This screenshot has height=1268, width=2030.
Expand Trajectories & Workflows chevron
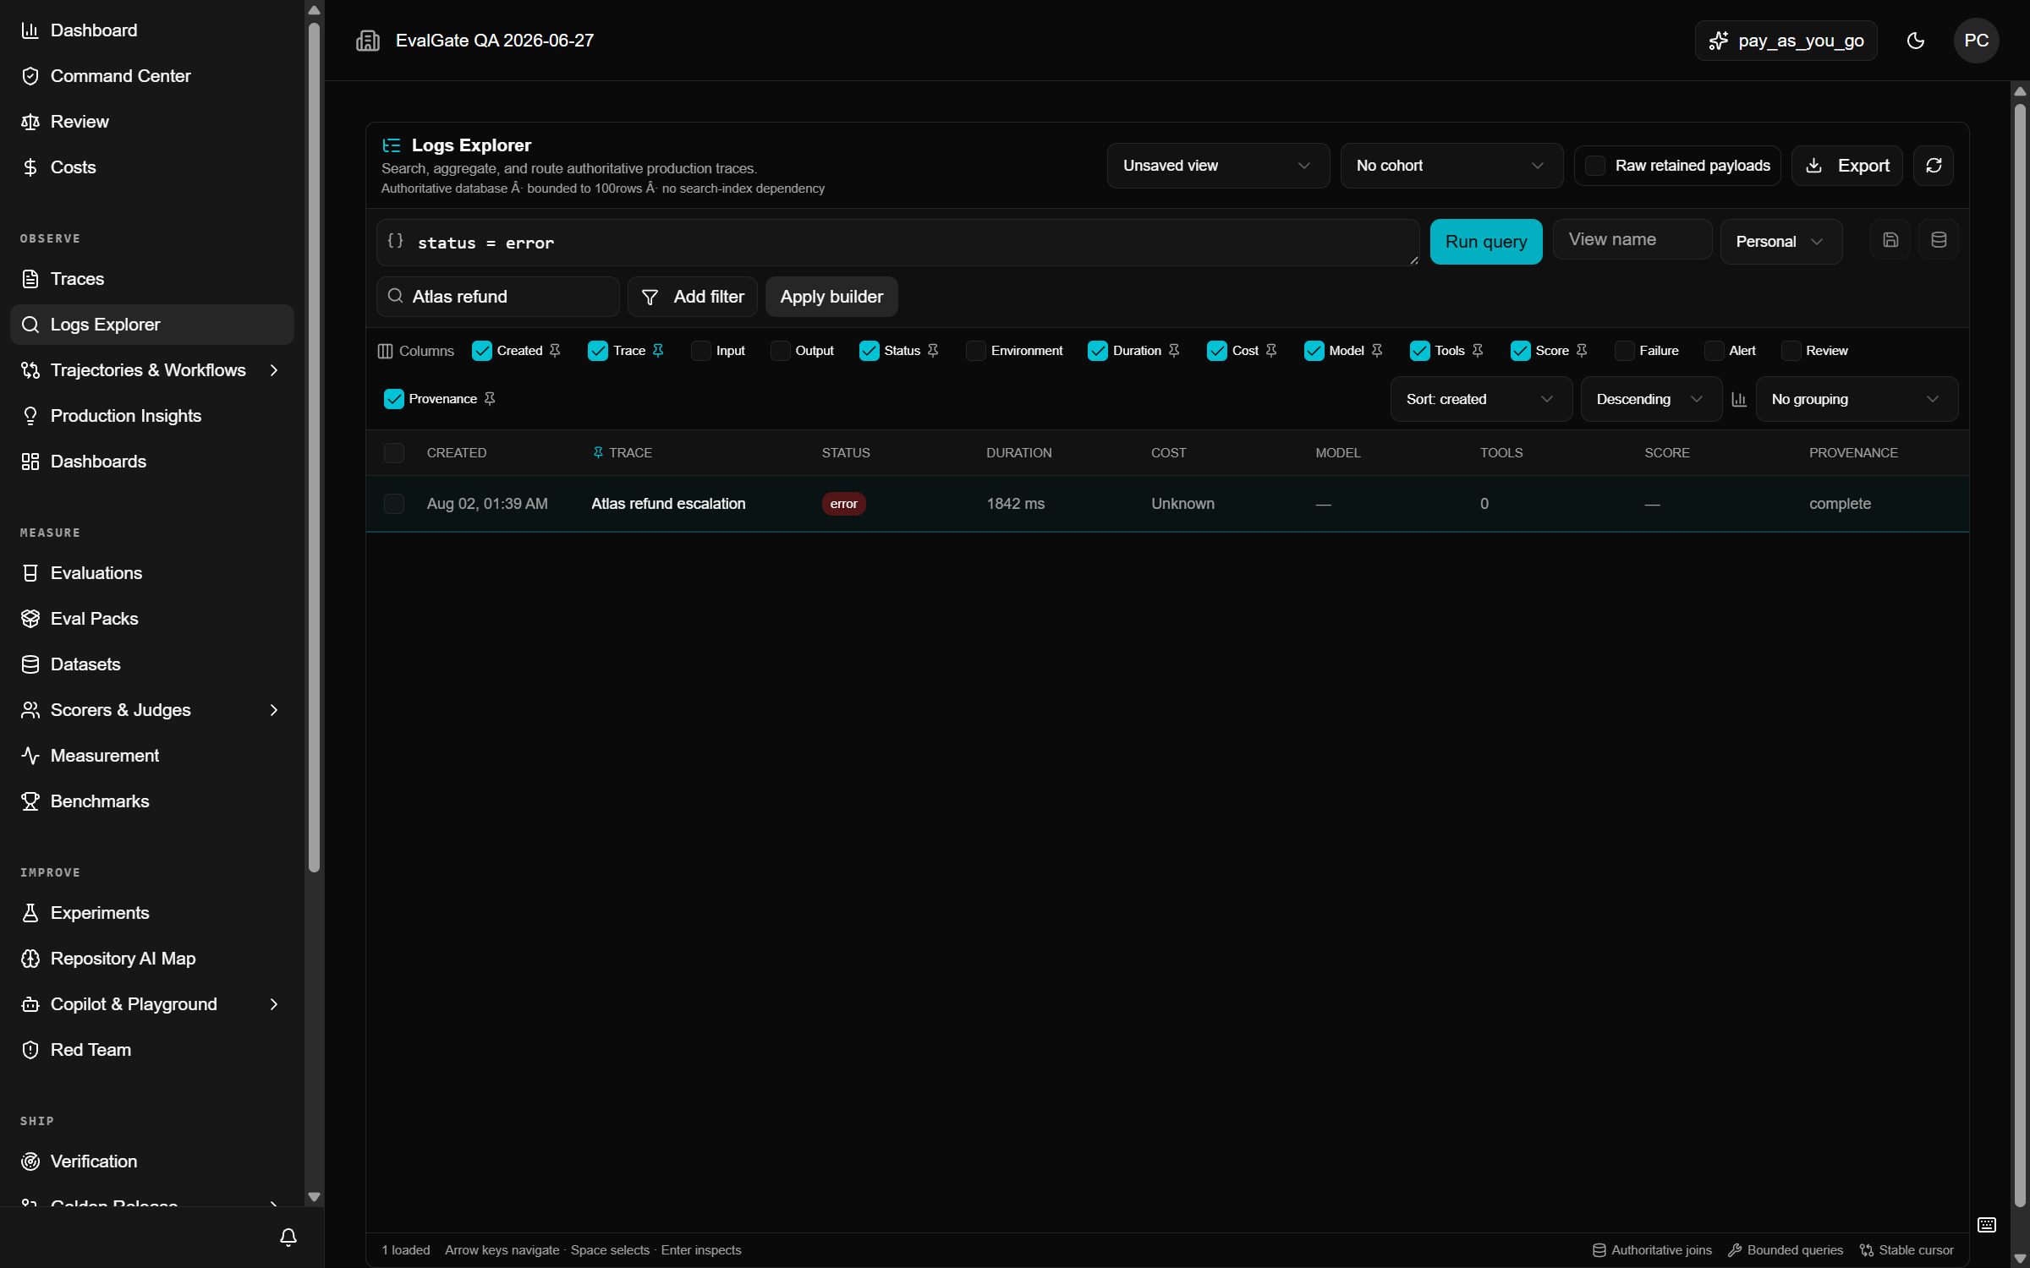[273, 370]
